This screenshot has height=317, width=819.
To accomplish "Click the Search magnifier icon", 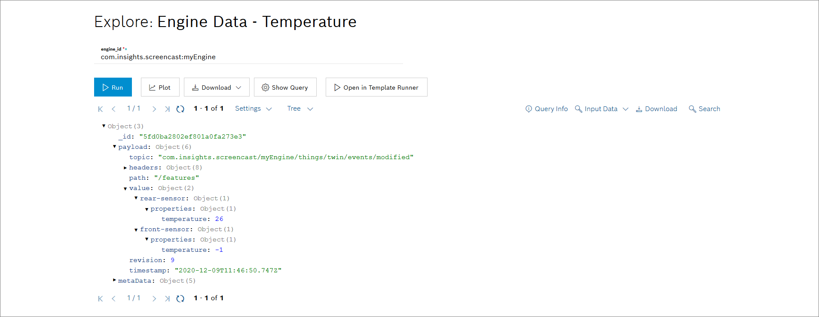I will click(x=692, y=109).
